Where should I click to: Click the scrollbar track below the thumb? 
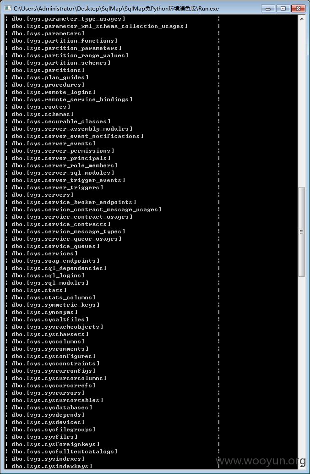coord(302,372)
